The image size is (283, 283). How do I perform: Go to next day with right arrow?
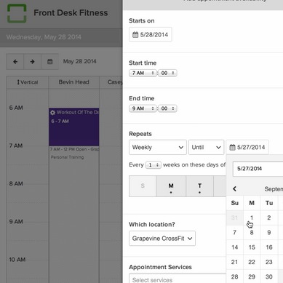pyautogui.click(x=32, y=62)
